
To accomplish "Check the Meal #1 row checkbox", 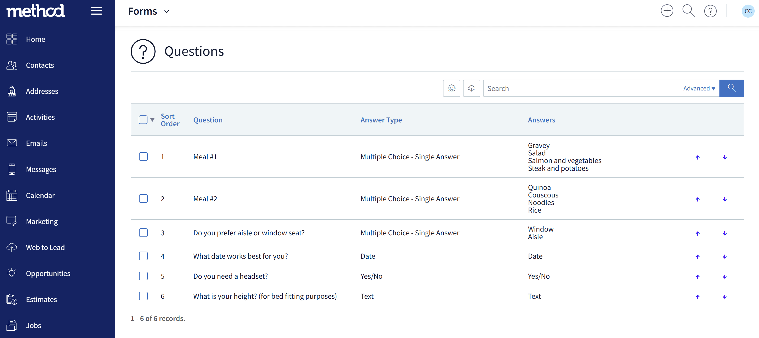I will coord(143,157).
